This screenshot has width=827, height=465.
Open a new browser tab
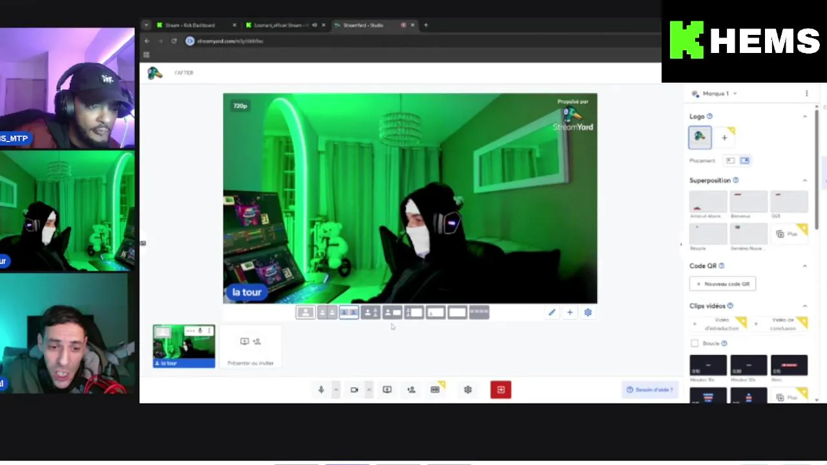(x=426, y=25)
